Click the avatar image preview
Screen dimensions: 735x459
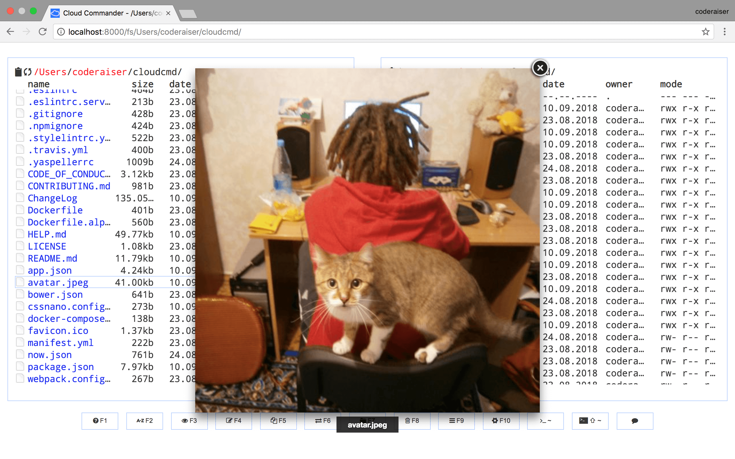pos(367,240)
